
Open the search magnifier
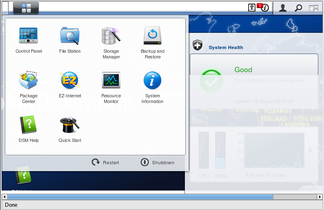(x=298, y=8)
